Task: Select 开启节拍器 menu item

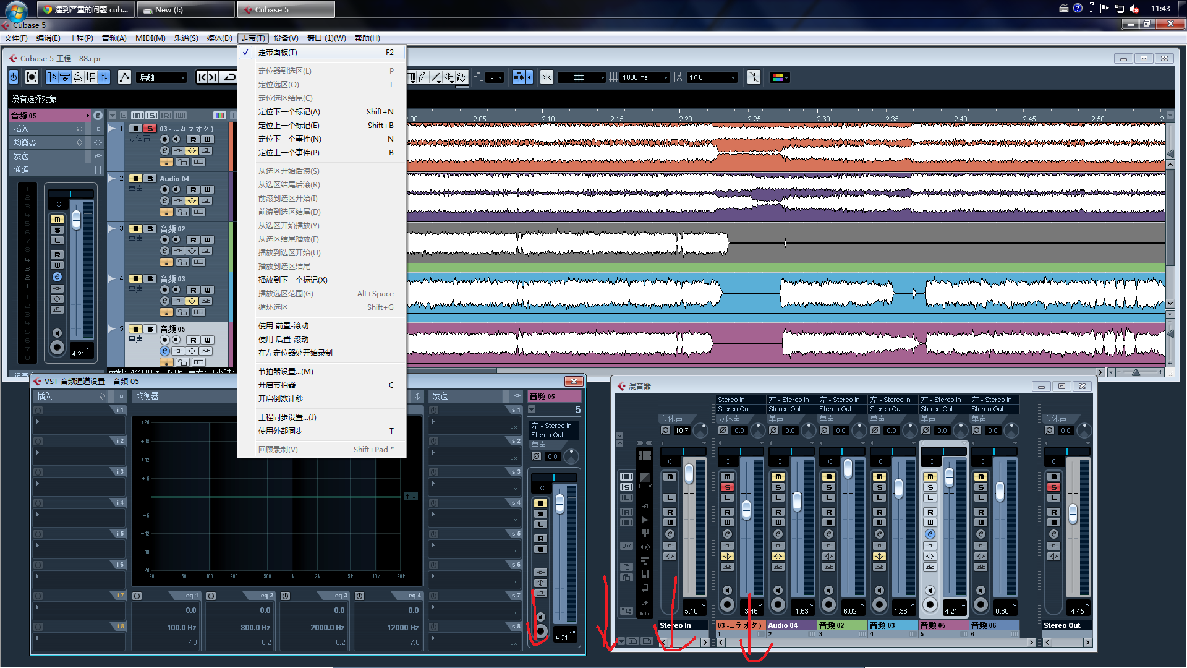Action: pos(276,385)
